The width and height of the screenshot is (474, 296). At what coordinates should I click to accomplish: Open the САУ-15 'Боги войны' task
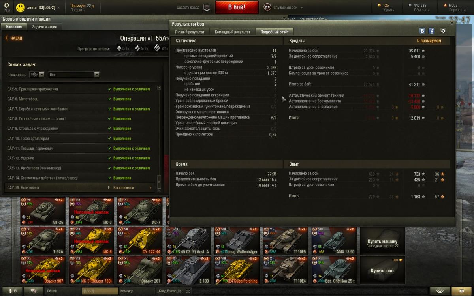(79, 188)
